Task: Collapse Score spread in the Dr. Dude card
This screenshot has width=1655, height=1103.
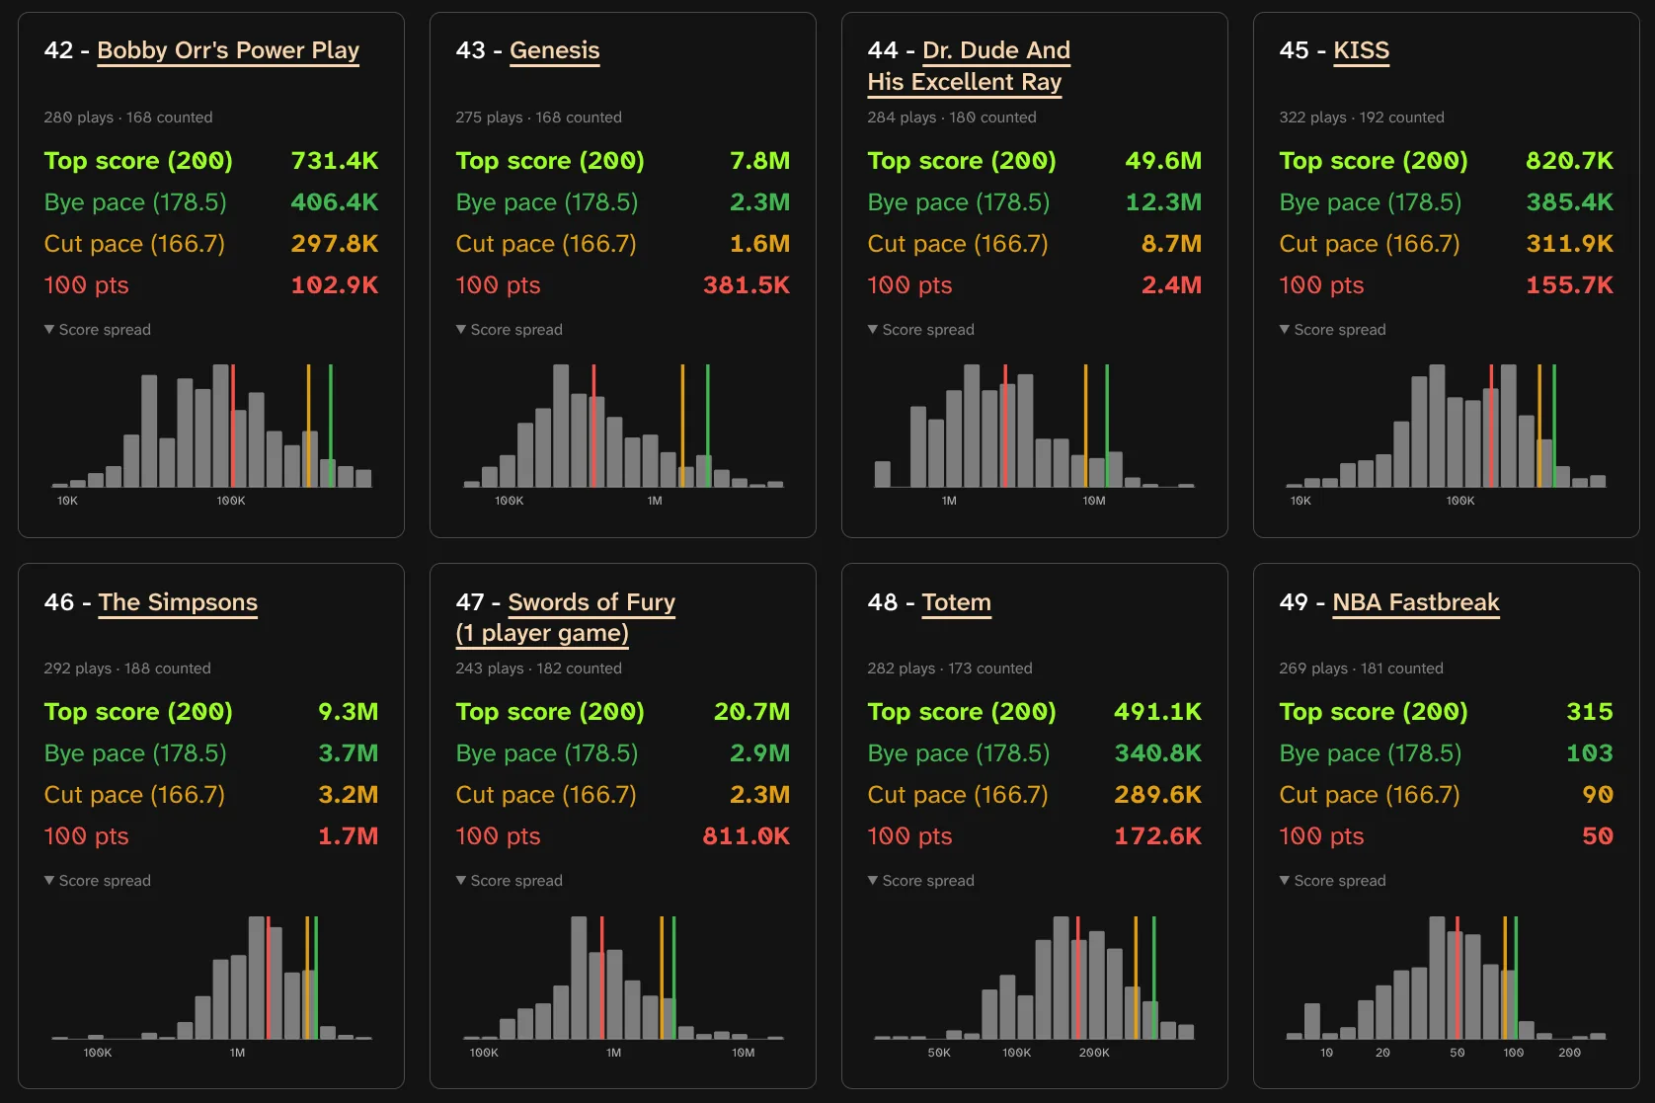Action: coord(921,330)
